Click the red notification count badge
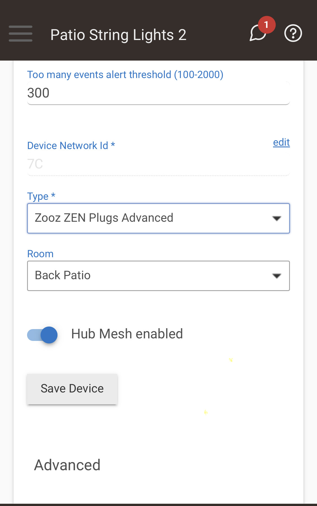317x506 pixels. pyautogui.click(x=266, y=25)
